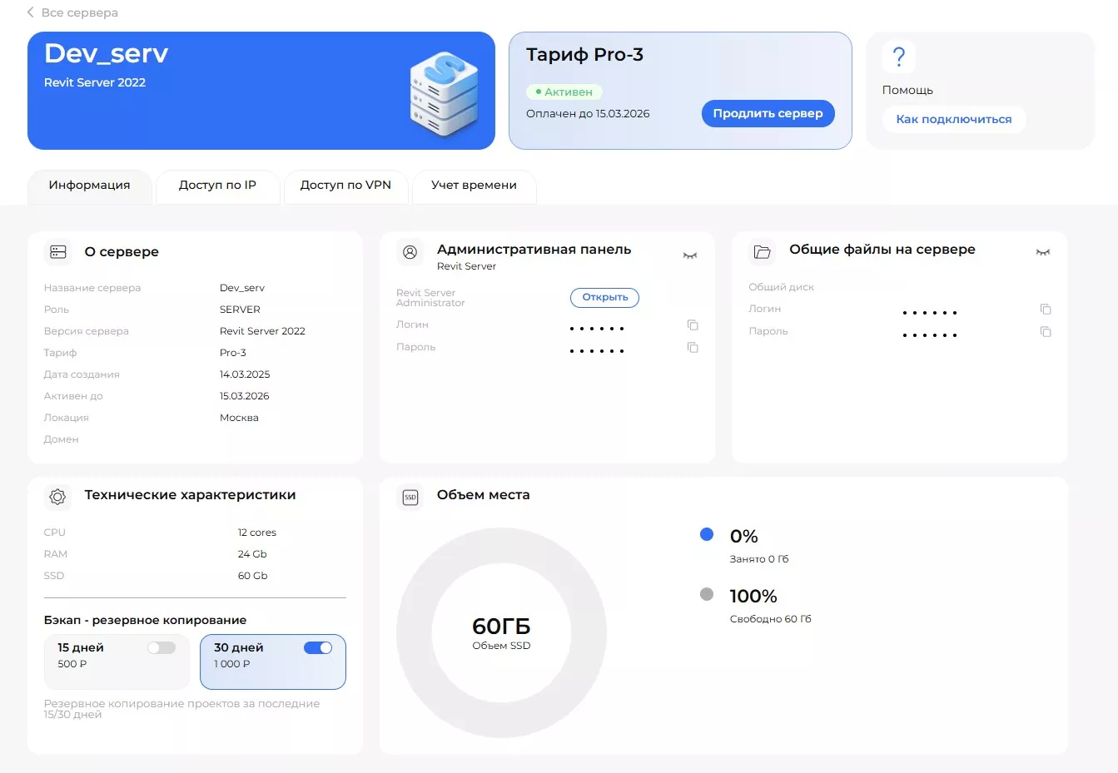This screenshot has width=1118, height=773.
Task: Select the Учет времени tab
Action: click(x=474, y=186)
